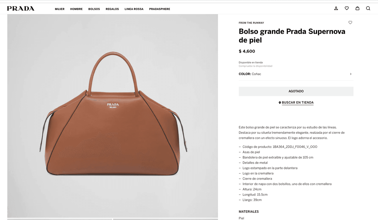Click the location pin beside Buscar en tienda

coord(280,103)
